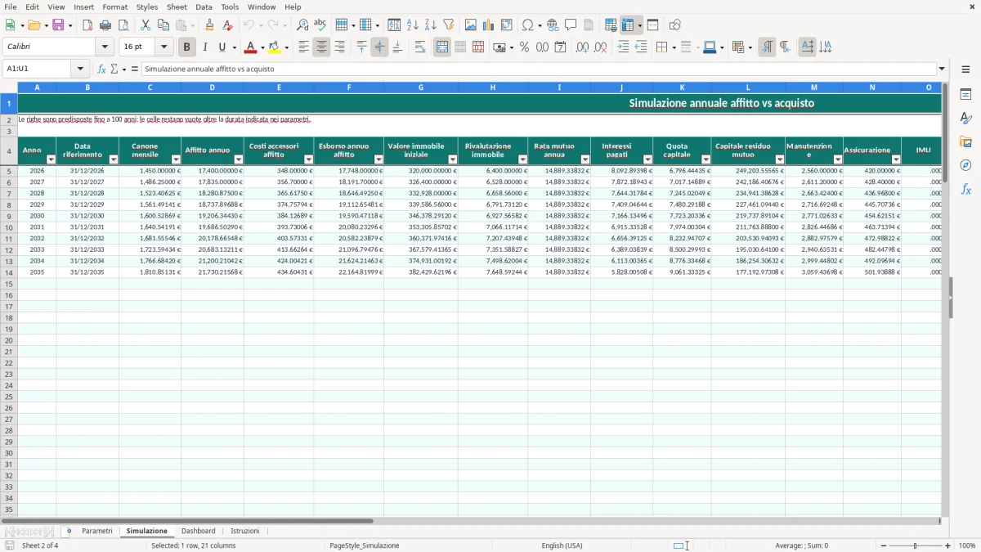Toggle Align Right button
The height and width of the screenshot is (552, 981).
(339, 47)
